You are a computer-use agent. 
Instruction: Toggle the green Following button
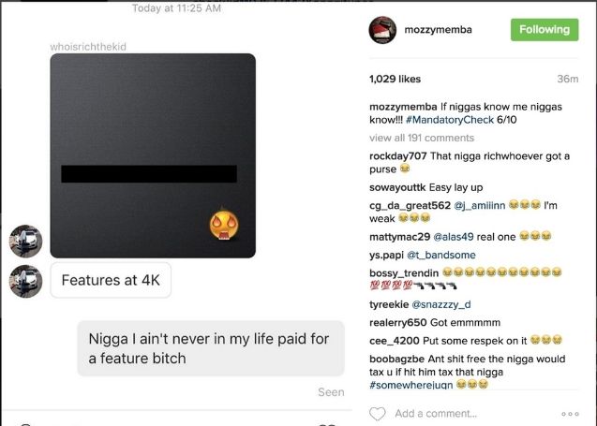pyautogui.click(x=545, y=30)
